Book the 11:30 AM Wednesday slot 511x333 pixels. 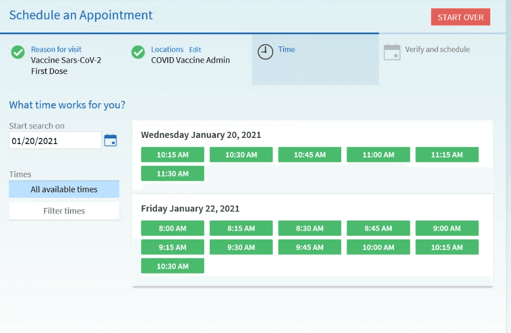(173, 173)
